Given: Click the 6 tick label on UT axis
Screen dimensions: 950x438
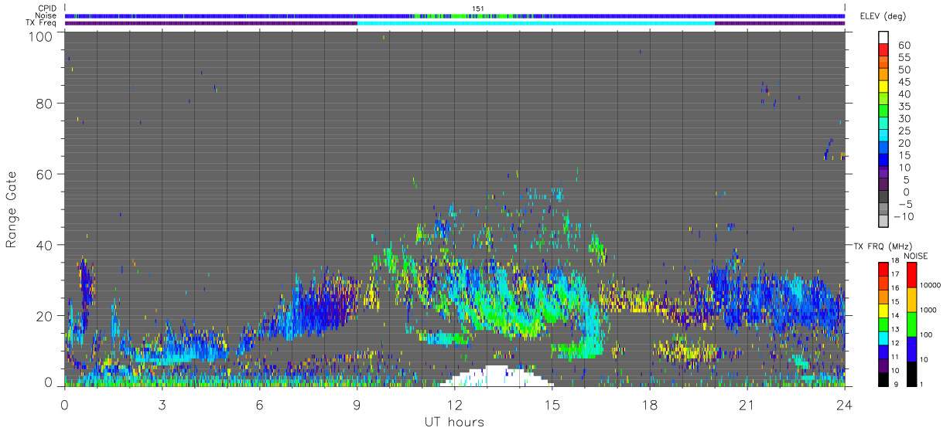Looking at the screenshot, I should [x=259, y=404].
